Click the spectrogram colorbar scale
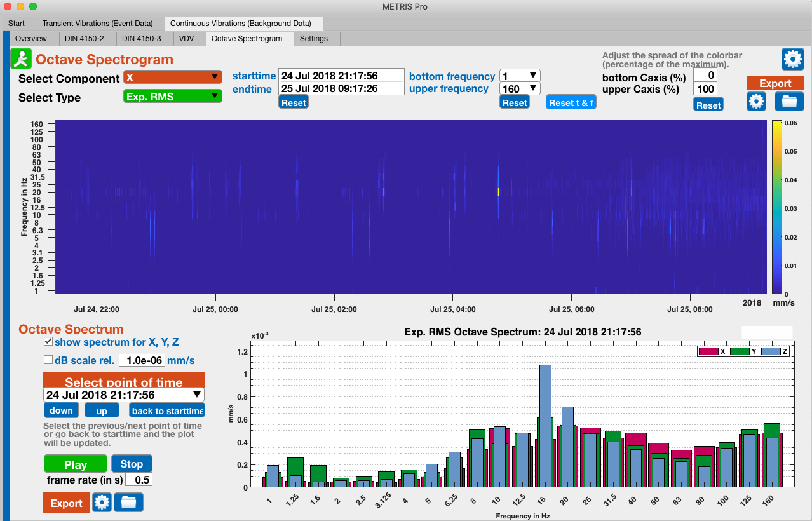812x521 pixels. 776,207
